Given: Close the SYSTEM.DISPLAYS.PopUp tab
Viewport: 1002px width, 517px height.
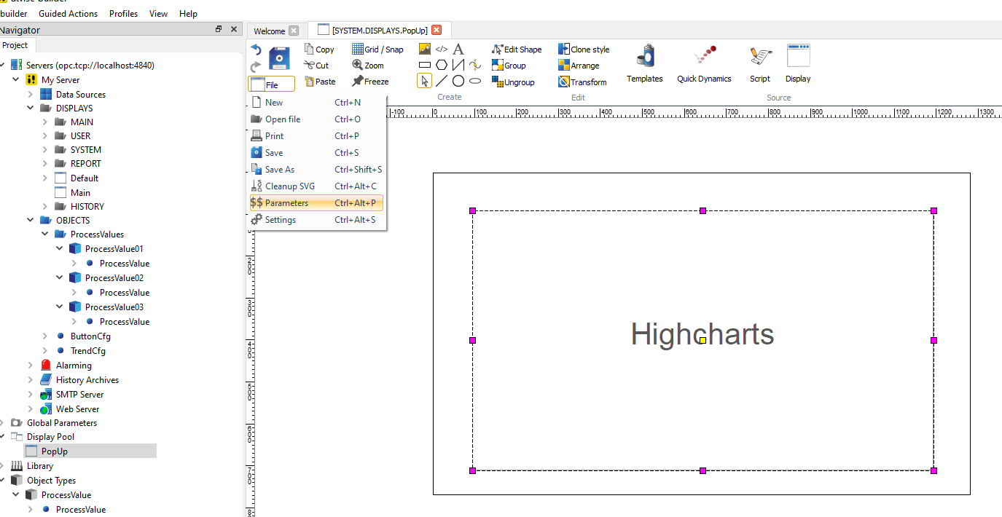Looking at the screenshot, I should click(x=437, y=30).
